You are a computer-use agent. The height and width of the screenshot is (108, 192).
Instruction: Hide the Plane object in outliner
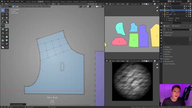click(x=188, y=12)
